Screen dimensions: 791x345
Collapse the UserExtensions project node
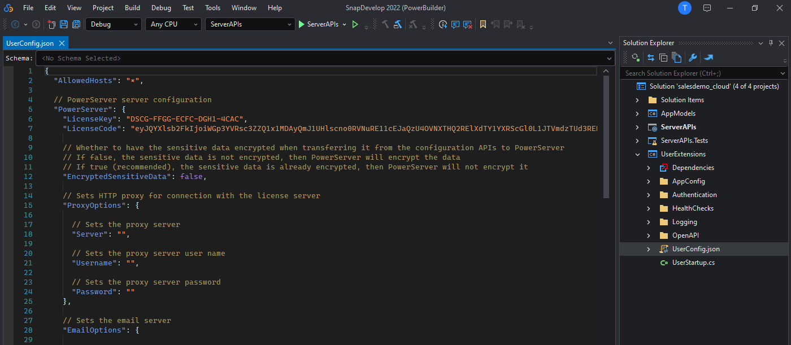coord(637,154)
